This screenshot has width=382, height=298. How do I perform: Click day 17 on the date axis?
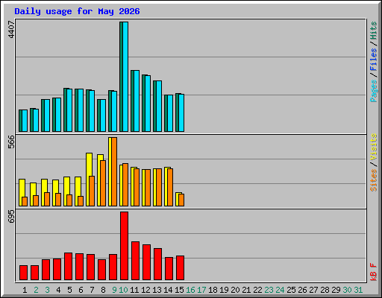201,290
